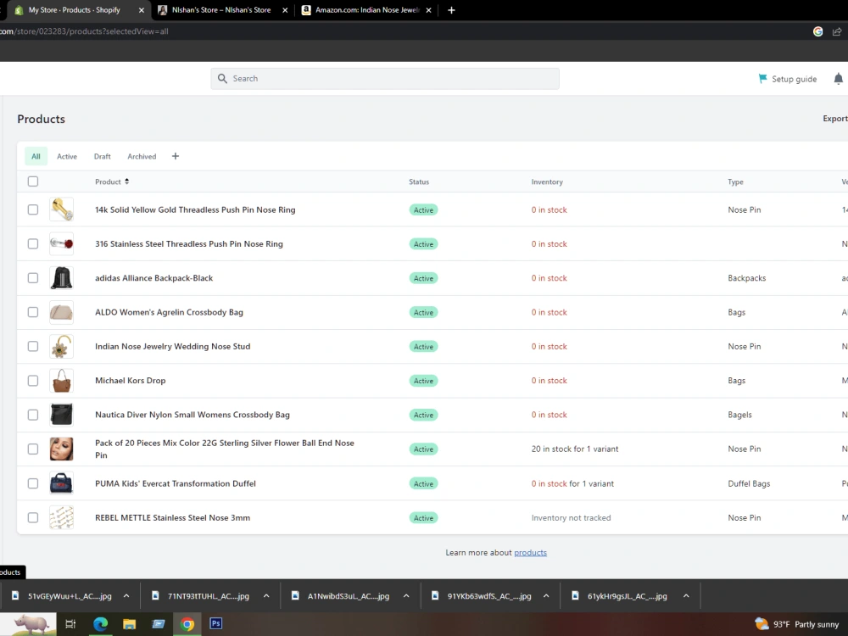Click the search magnifier icon
This screenshot has height=636, width=848.
click(x=222, y=78)
